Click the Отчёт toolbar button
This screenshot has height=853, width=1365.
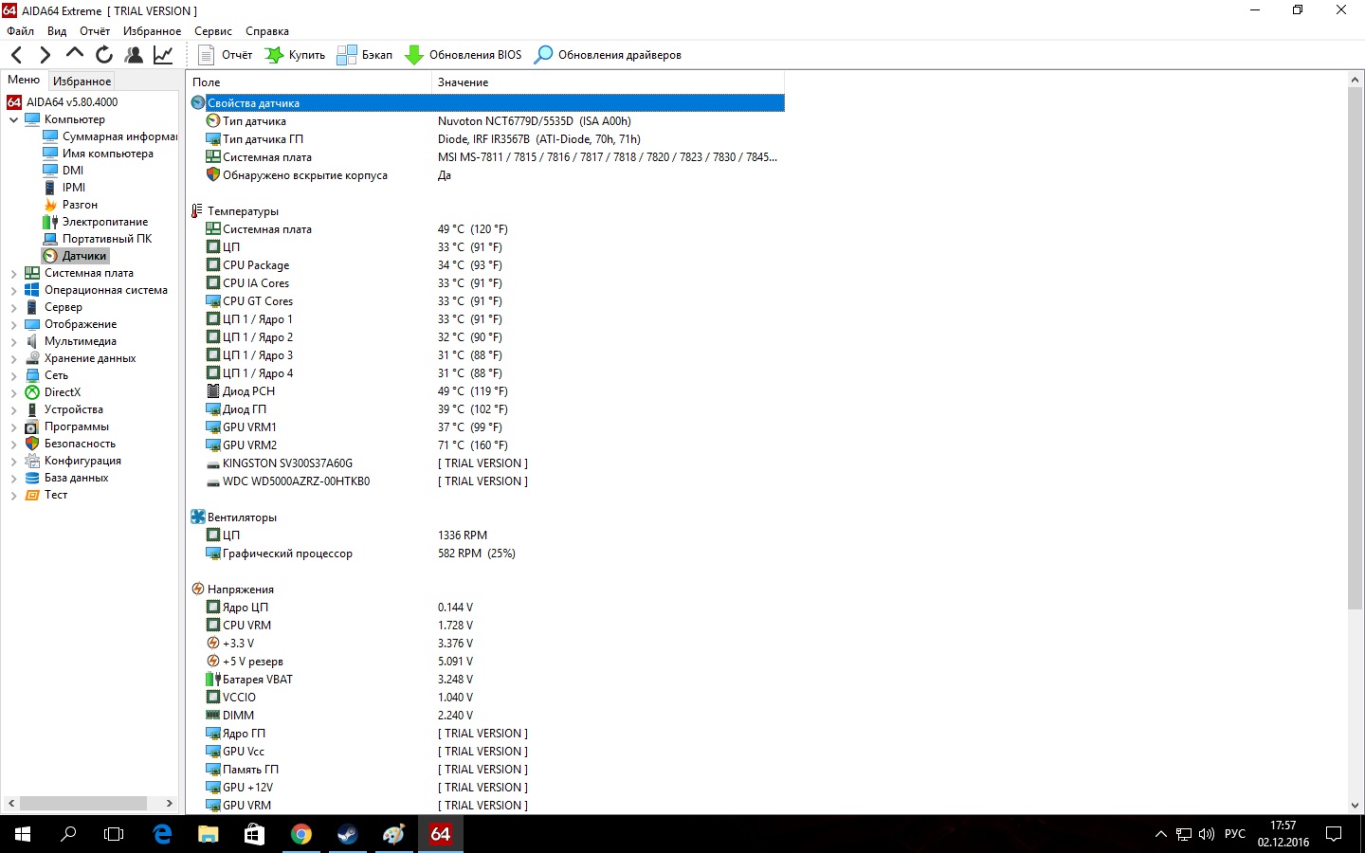226,55
